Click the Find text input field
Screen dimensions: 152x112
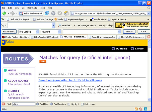[24, 104]
